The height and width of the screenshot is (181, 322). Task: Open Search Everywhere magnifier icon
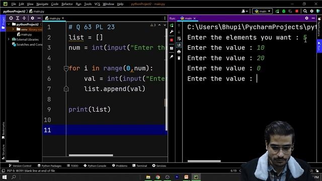click(305, 11)
